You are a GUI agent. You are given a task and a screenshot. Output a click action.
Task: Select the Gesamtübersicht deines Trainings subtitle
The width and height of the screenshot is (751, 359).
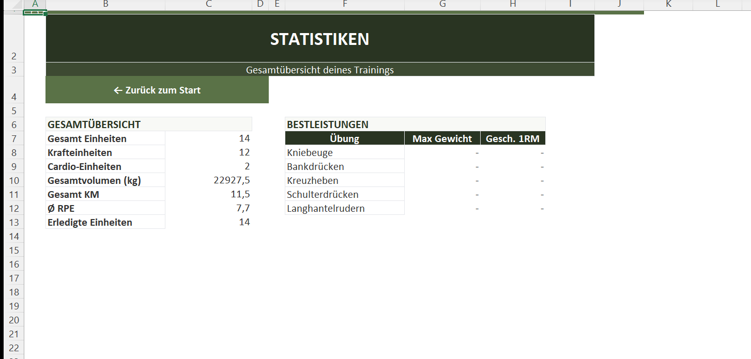[x=319, y=70]
